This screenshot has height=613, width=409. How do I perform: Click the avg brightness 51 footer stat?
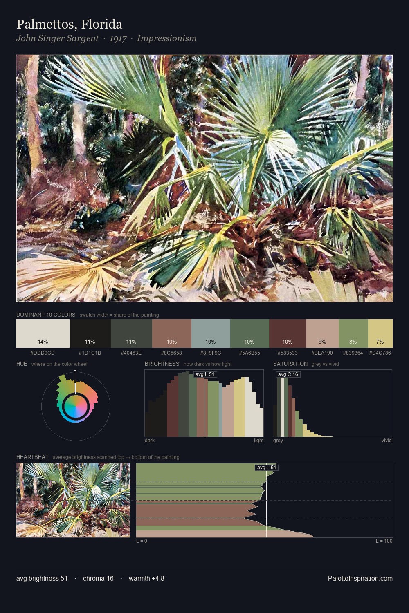(x=42, y=578)
